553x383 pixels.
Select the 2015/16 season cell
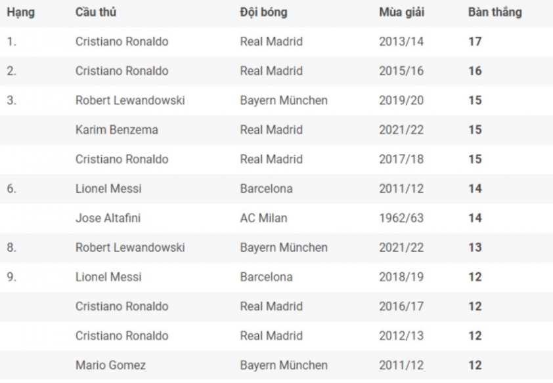[401, 71]
